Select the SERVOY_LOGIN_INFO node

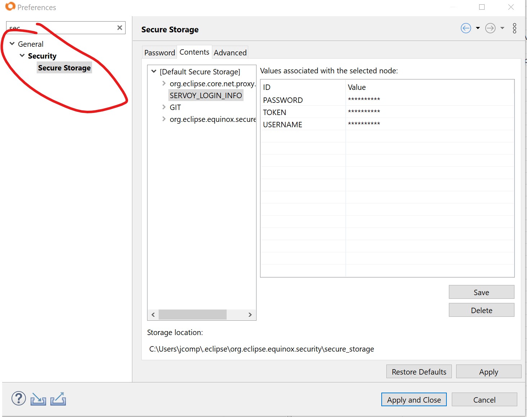[x=206, y=96]
